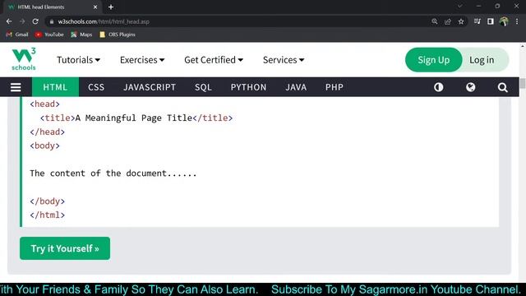
Task: Open a new tab with plus button
Action: (x=111, y=7)
